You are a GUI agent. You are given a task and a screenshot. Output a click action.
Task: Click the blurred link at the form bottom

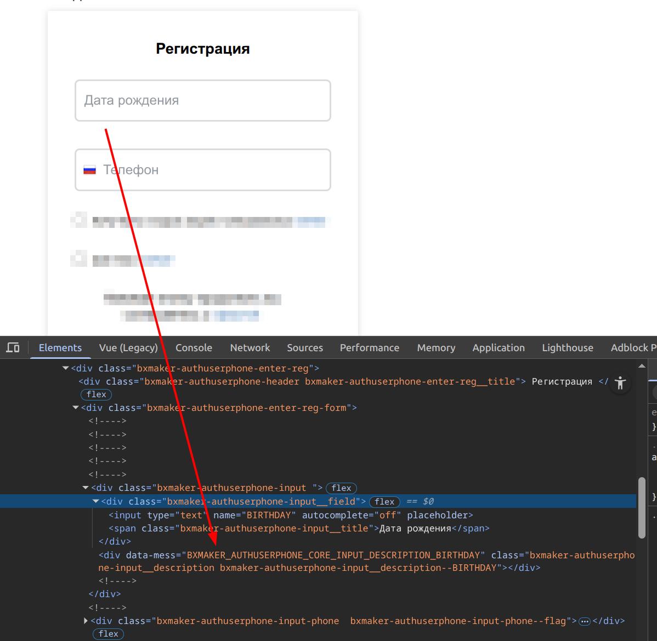236,316
